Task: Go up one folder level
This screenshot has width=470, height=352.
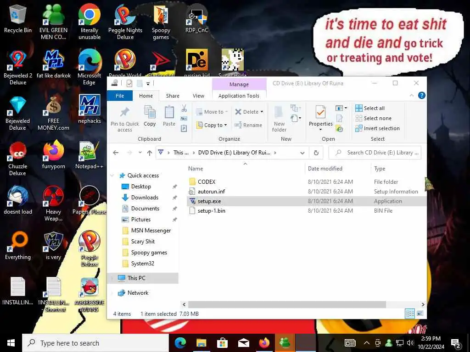Action: 150,153
